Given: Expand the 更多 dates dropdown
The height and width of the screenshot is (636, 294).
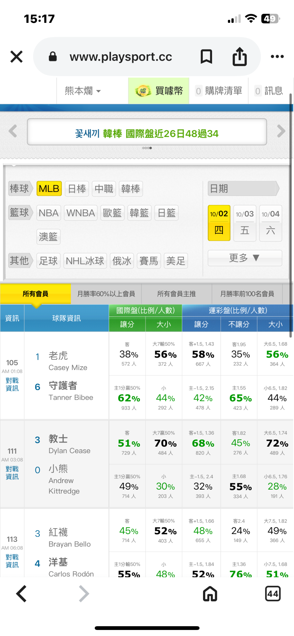Looking at the screenshot, I should (x=244, y=258).
